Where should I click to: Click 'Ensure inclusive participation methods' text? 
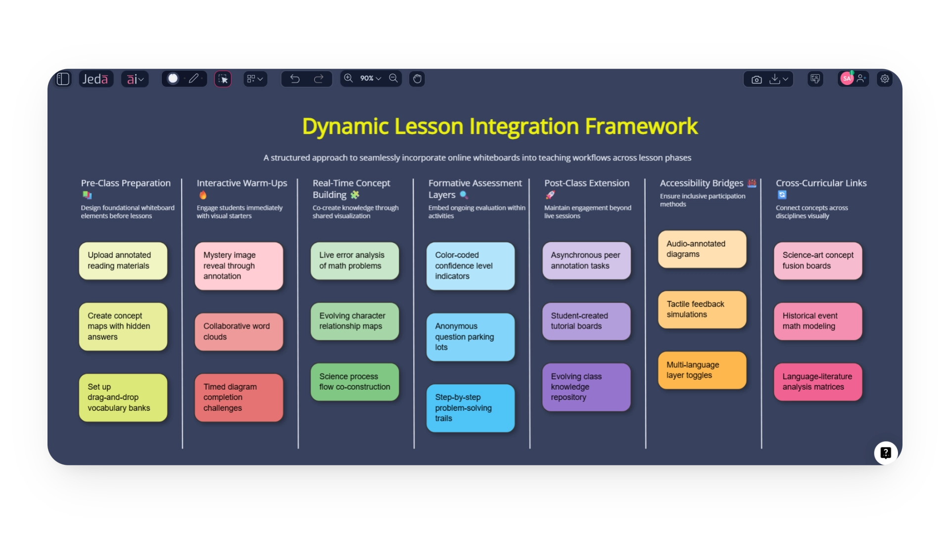(702, 200)
